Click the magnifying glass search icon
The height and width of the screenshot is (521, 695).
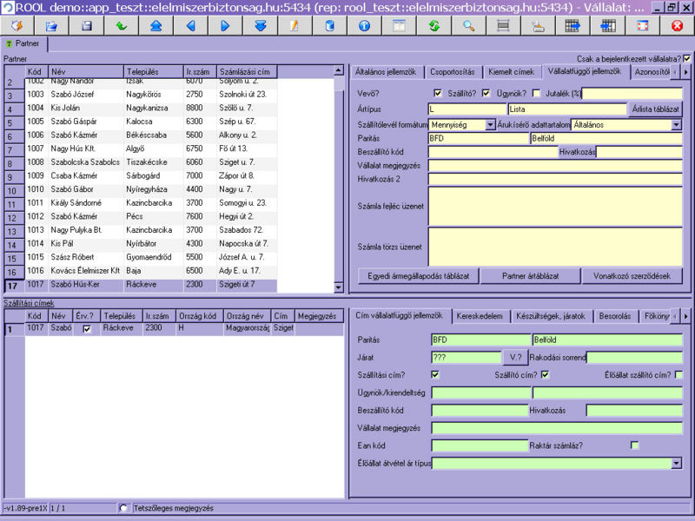pyautogui.click(x=468, y=26)
